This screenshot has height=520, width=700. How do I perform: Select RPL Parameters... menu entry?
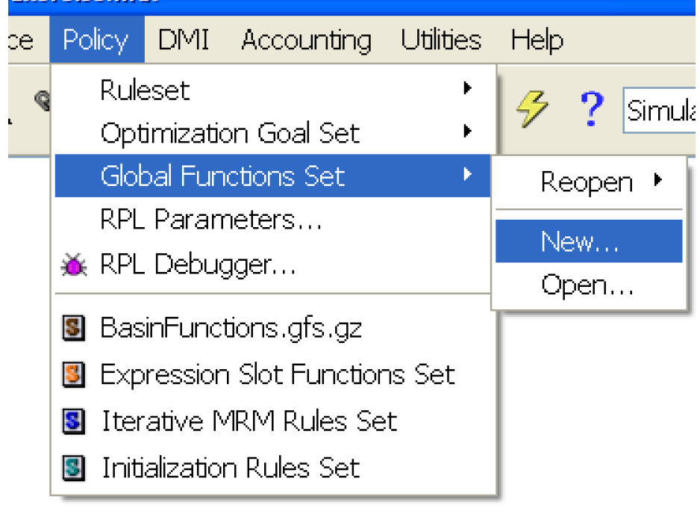(x=211, y=220)
